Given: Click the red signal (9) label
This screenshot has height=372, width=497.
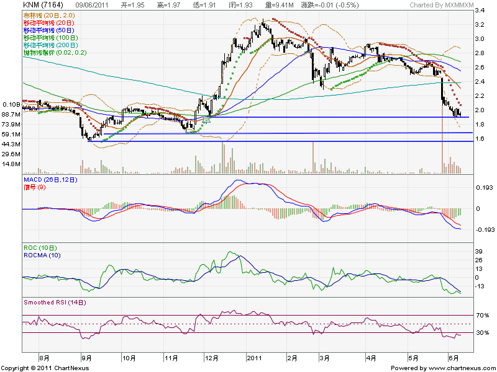Looking at the screenshot, I should (x=34, y=187).
